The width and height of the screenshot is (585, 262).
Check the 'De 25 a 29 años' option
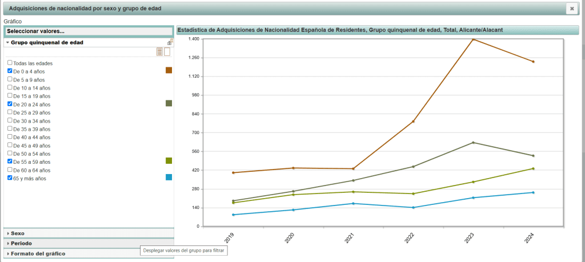pos(10,112)
